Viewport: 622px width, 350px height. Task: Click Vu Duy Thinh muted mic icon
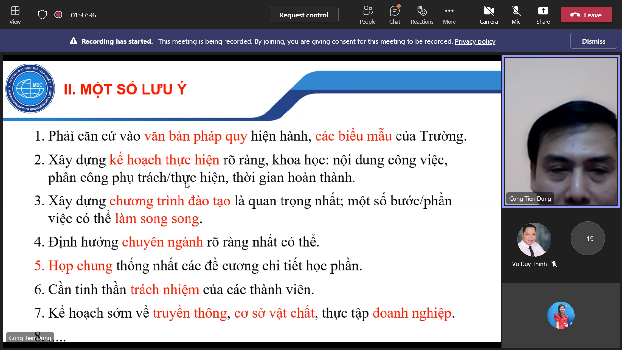[x=554, y=264]
